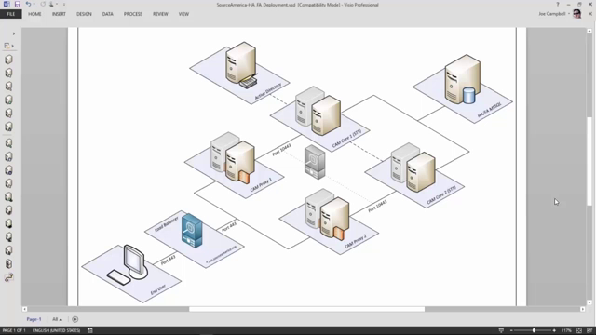Select the End User computer shape

pyautogui.click(x=129, y=264)
